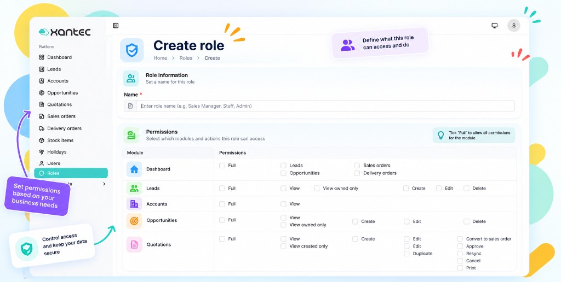This screenshot has width=561, height=282.
Task: Enable View created only for Quotations
Action: tap(283, 246)
